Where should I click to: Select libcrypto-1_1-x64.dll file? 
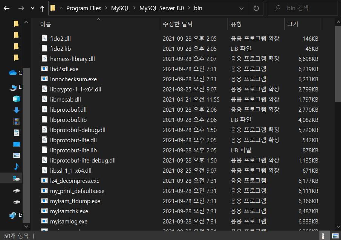pos(76,89)
